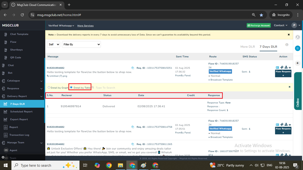Viewport: 303px width, 170px height.
Task: Reload the MsgClub page
Action: (22, 15)
